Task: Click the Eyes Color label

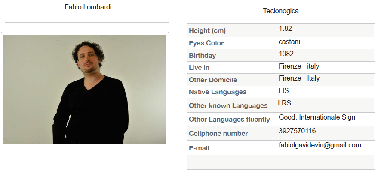Action: 206,43
